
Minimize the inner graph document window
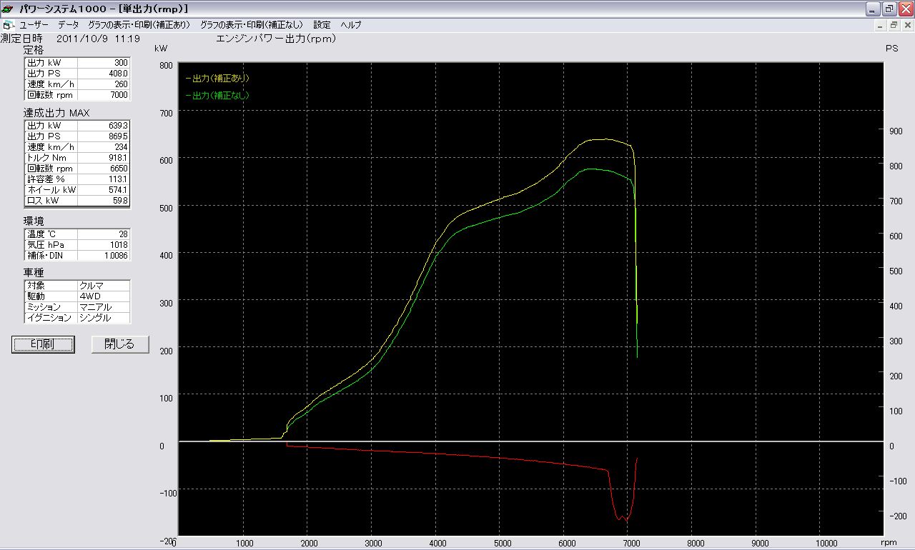click(x=881, y=25)
